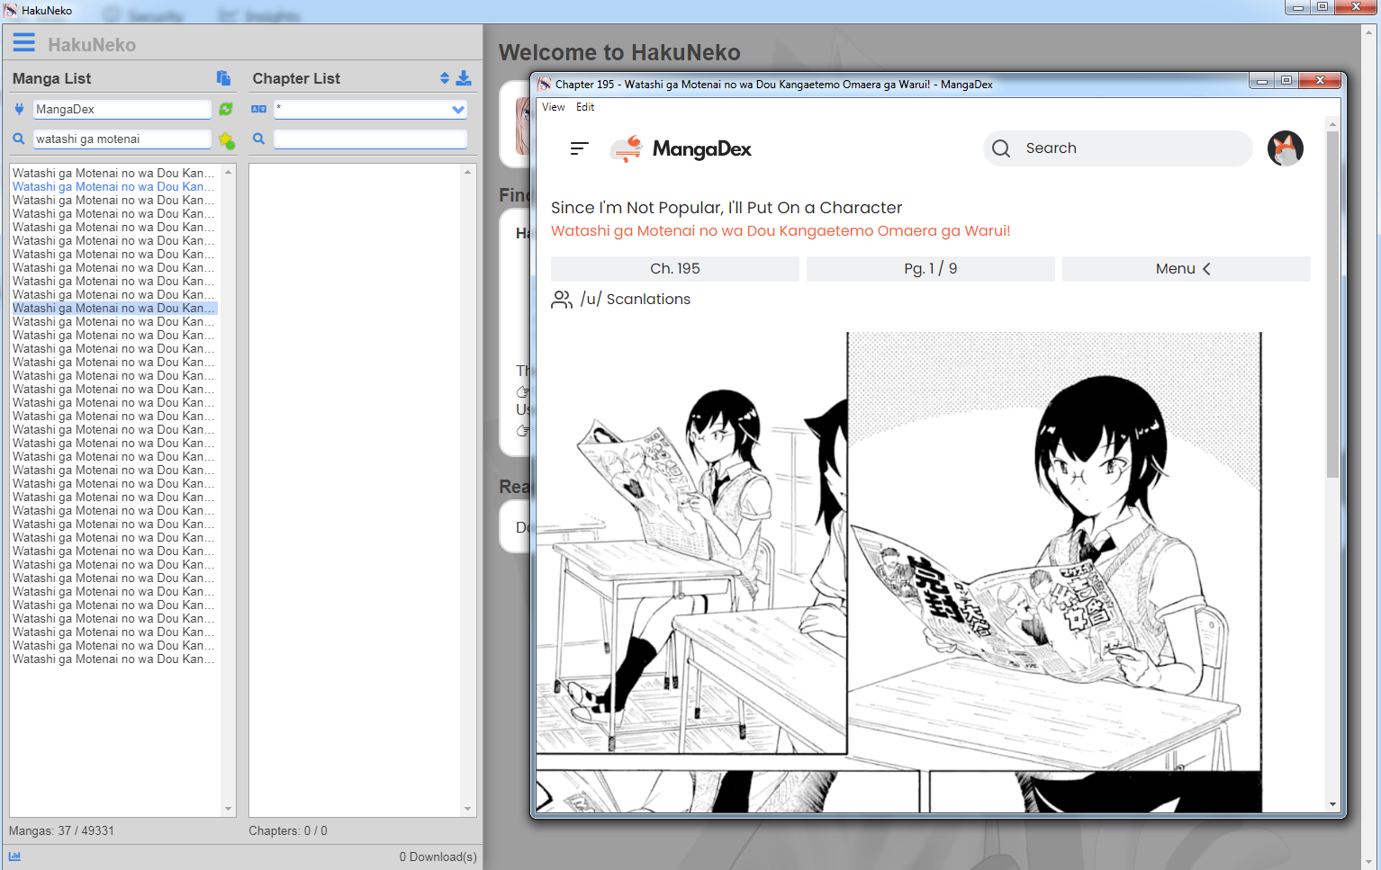Screen dimensions: 1381x870
Task: Click the paste-from-clipboard icon in Manga List
Action: click(x=223, y=78)
